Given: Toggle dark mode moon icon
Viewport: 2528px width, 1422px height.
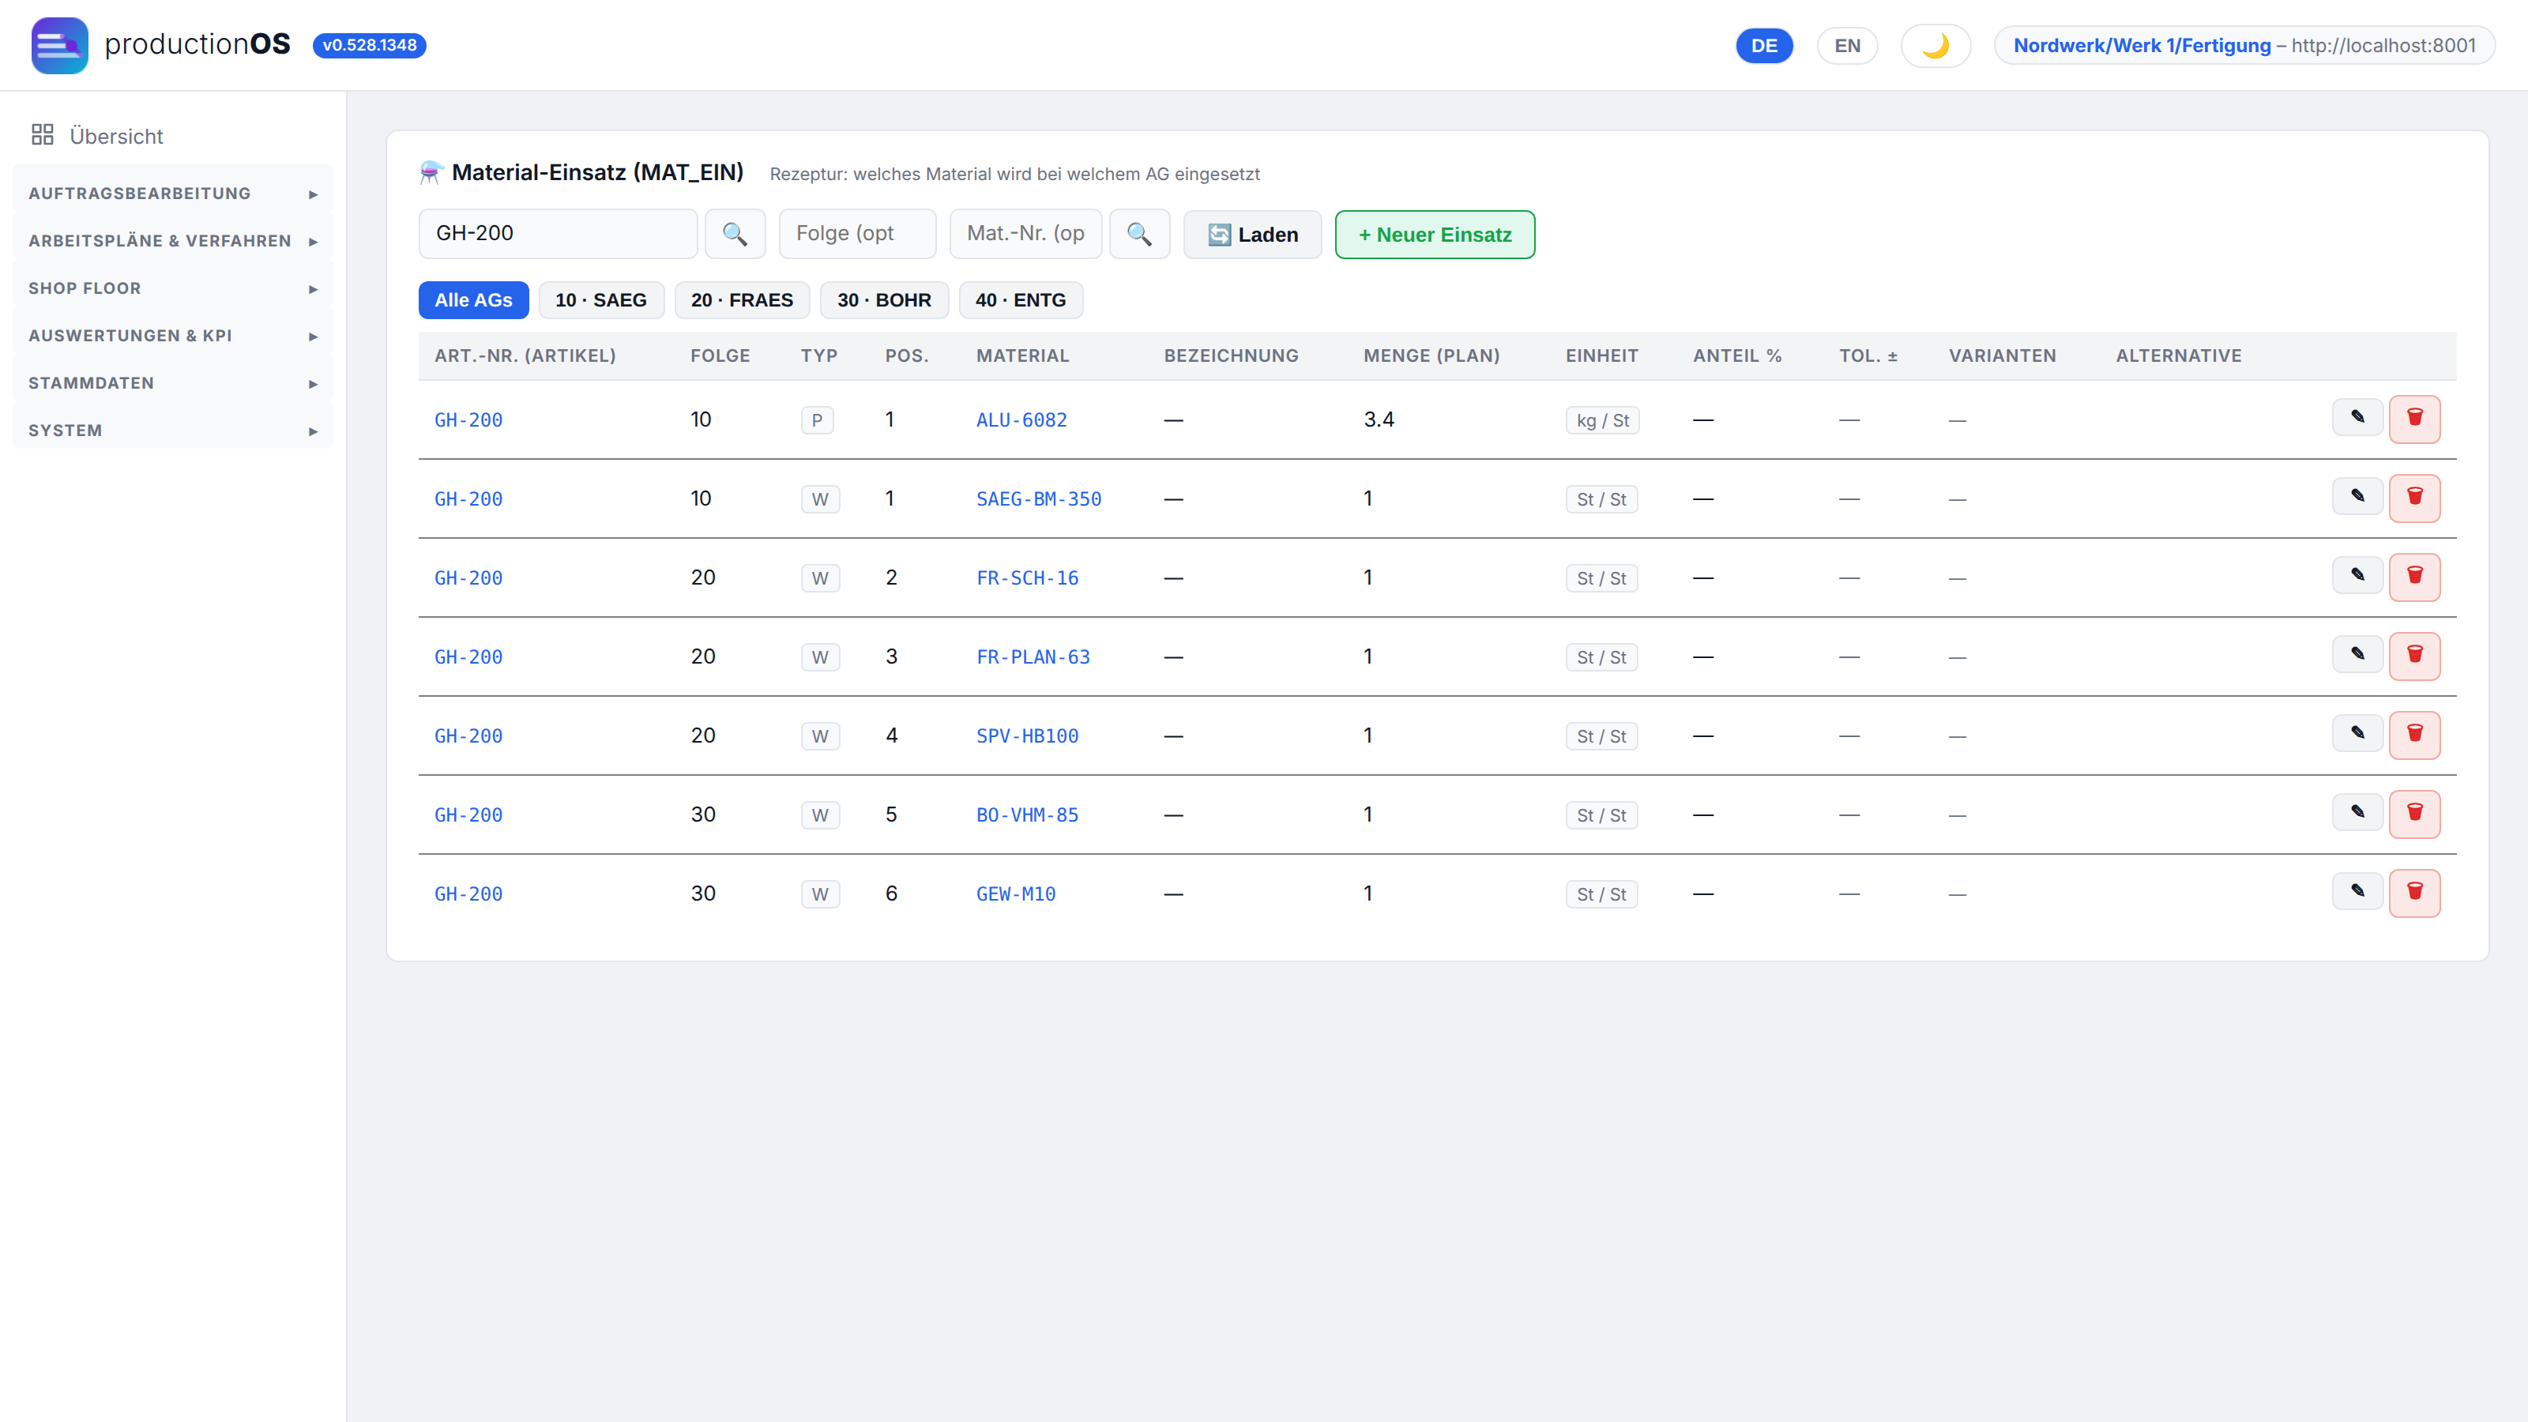Looking at the screenshot, I should click(x=1935, y=45).
